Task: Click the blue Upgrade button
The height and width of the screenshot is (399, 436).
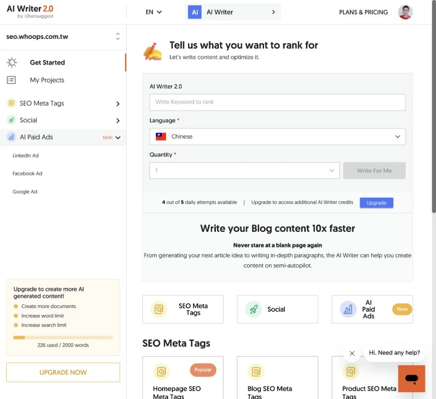Action: [376, 203]
